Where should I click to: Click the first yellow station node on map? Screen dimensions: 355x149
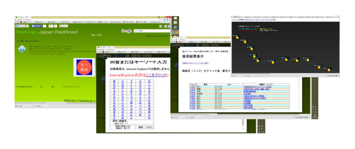pos(237,37)
